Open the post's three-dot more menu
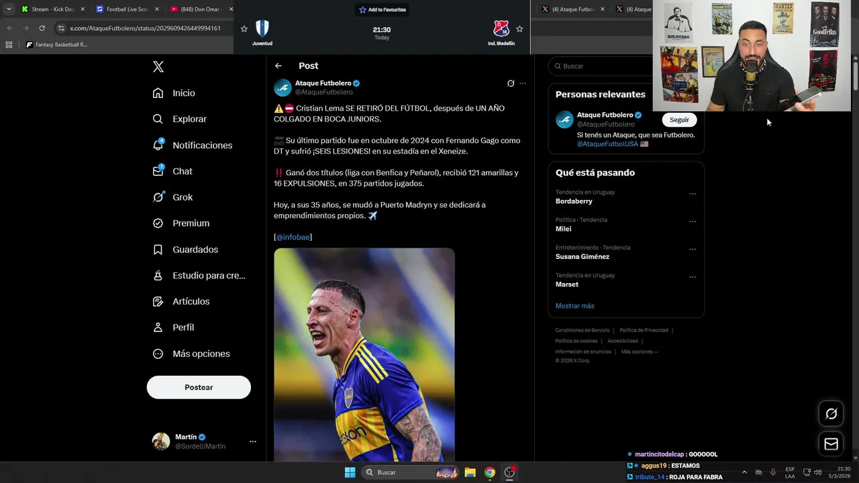The height and width of the screenshot is (483, 859). 523,83
